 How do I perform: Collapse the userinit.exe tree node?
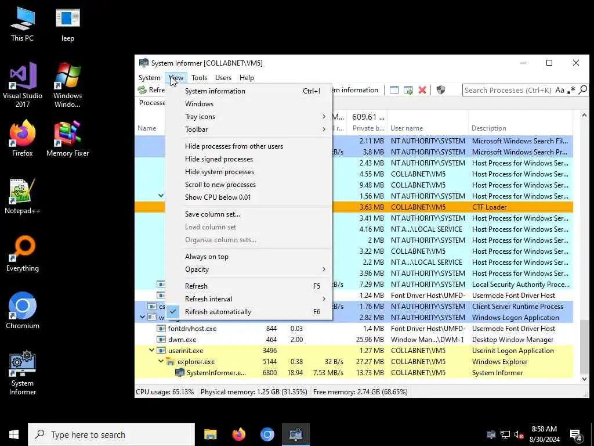(151, 350)
